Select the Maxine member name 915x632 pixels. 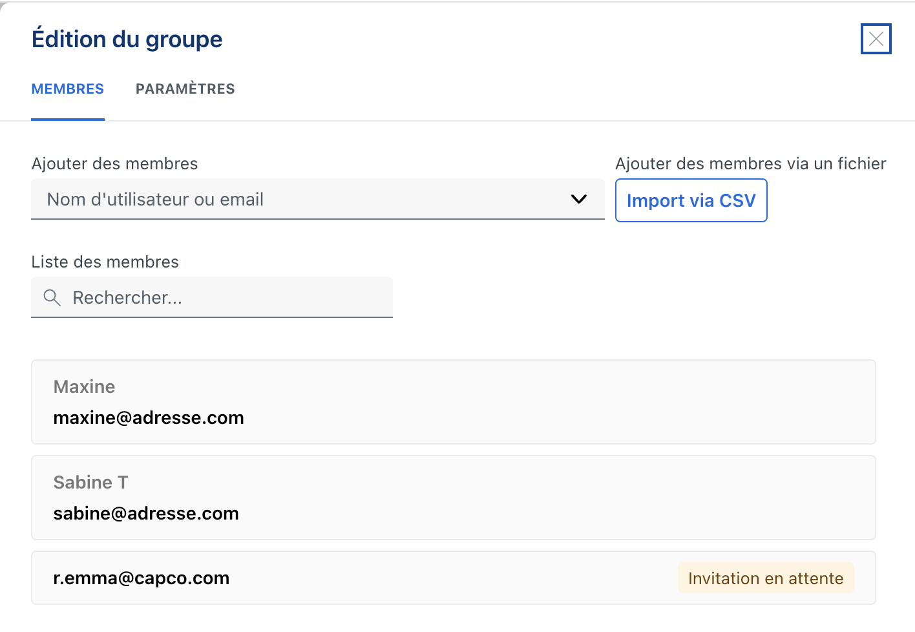click(x=84, y=386)
